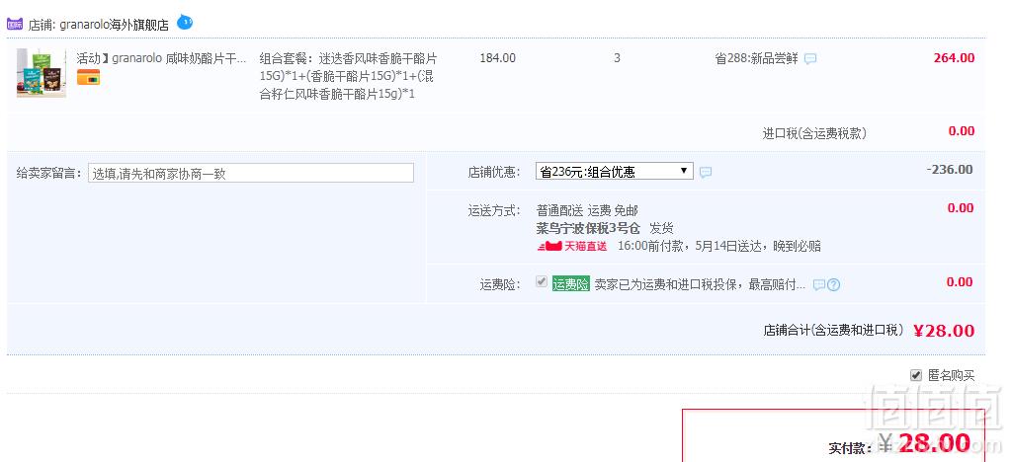
Task: Click the Tmall international store badge icon
Action: point(15,25)
